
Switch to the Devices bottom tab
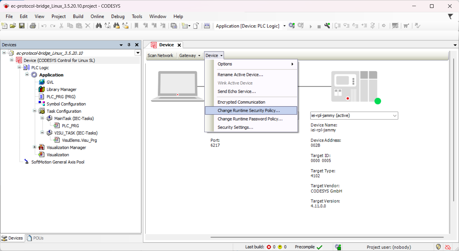[12, 238]
